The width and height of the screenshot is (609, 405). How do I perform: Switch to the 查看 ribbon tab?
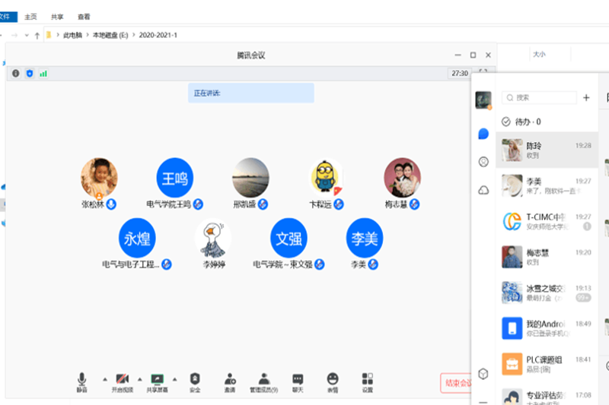pos(84,17)
